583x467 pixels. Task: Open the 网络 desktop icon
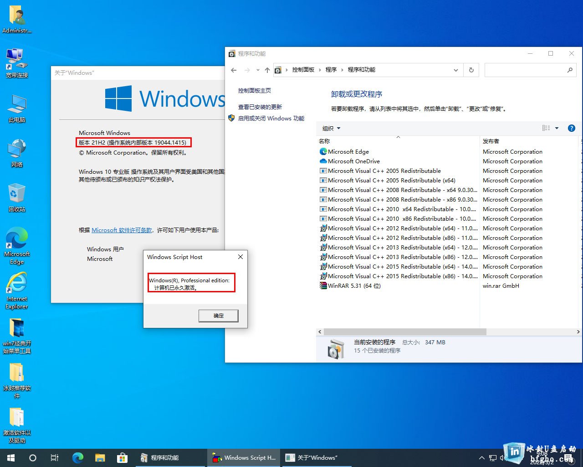pyautogui.click(x=17, y=153)
